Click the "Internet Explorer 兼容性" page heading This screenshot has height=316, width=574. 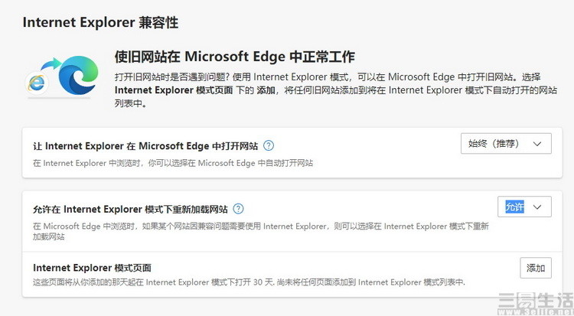pyautogui.click(x=100, y=22)
